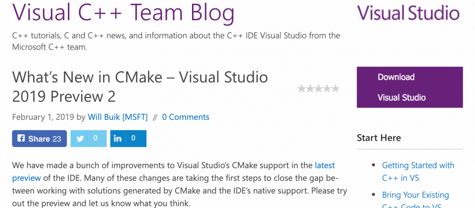The height and width of the screenshot is (208, 475).
Task: Click the Visual Studio logo
Action: point(408,13)
